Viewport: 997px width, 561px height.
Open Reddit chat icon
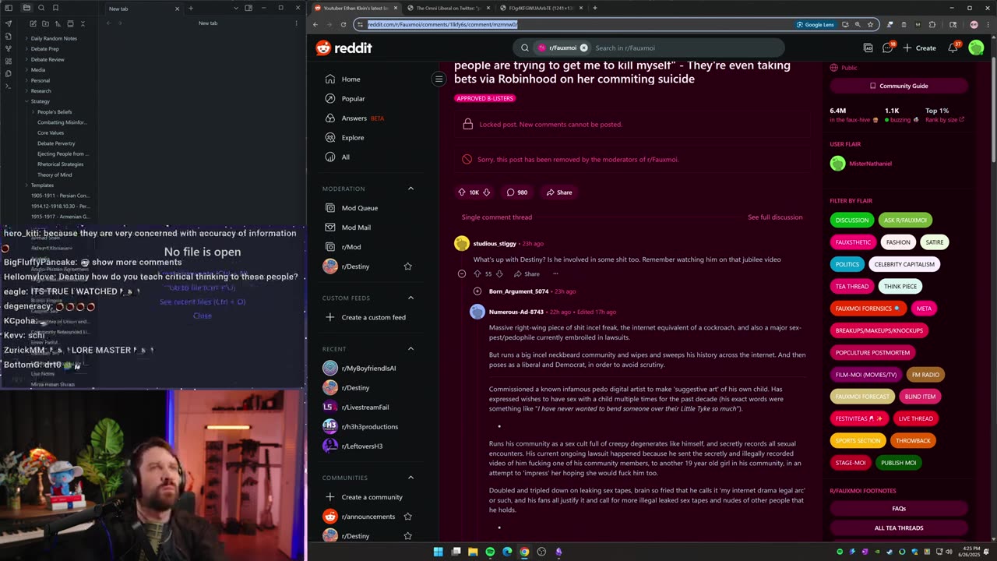pos(887,48)
